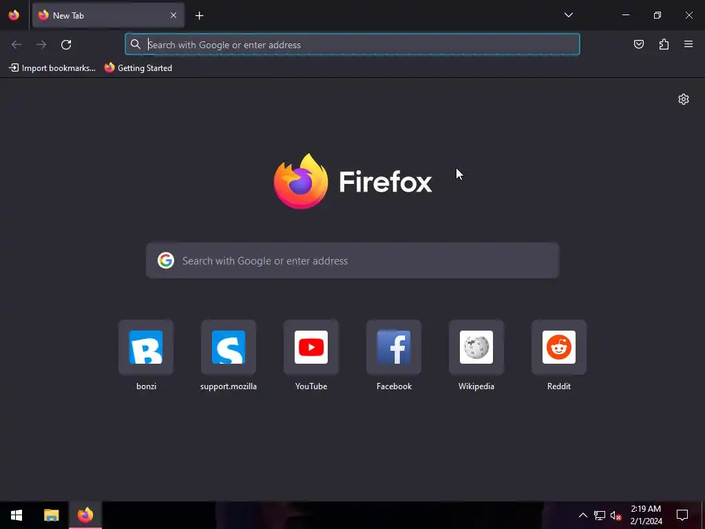Click the support.mozilla label text

pos(229,386)
